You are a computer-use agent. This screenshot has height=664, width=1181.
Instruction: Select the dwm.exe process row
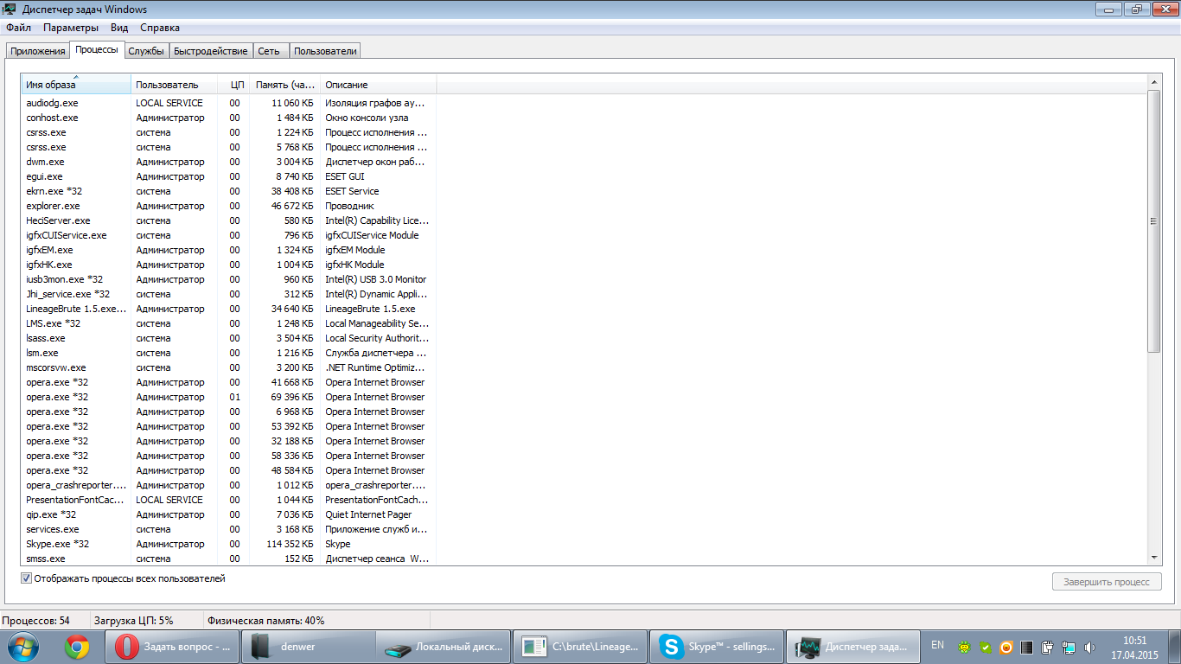(x=229, y=162)
